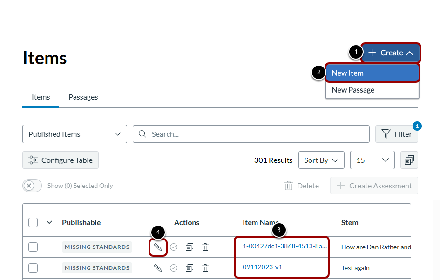Check the checkbox for the 1-00427dc1 row
Viewport: 440px width, 280px height.
tap(33, 247)
